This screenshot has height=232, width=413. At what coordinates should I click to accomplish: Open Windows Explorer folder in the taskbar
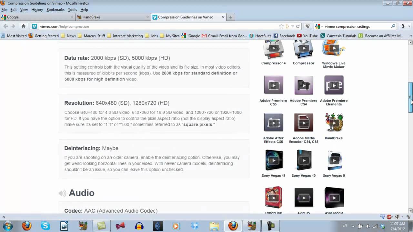click(x=214, y=226)
